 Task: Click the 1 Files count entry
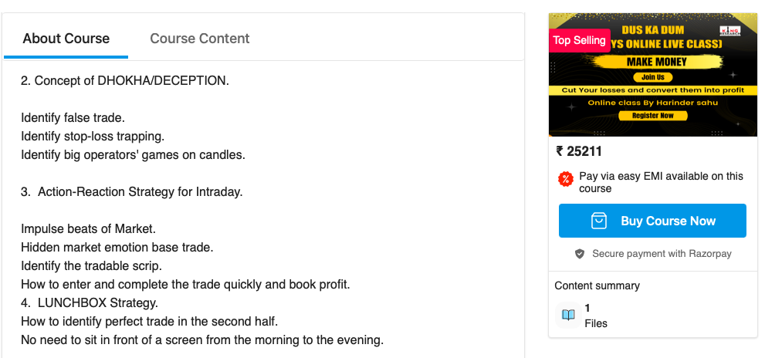pos(596,316)
